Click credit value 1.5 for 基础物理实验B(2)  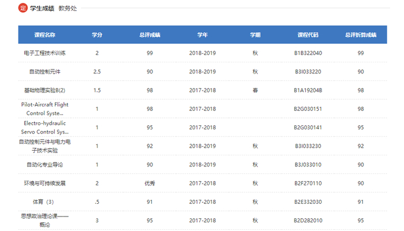pyautogui.click(x=97, y=90)
